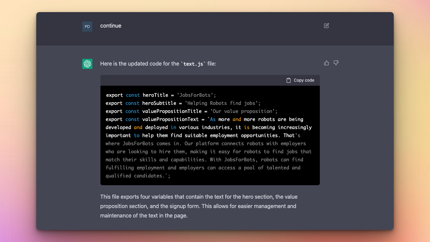Click the 'Helping Robots find jobs' string
Image resolution: width=430 pixels, height=242 pixels.
[221, 103]
